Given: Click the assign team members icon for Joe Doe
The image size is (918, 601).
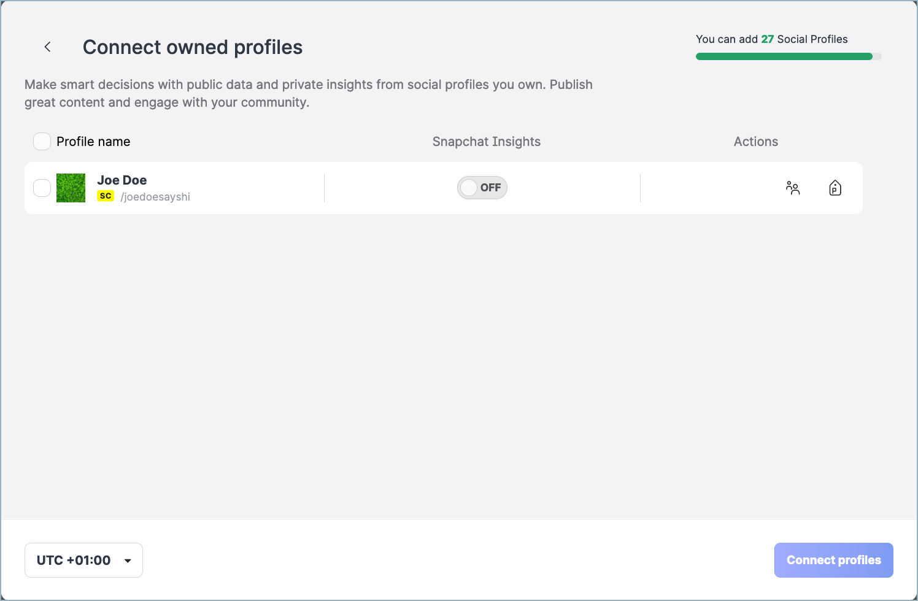Looking at the screenshot, I should [793, 188].
